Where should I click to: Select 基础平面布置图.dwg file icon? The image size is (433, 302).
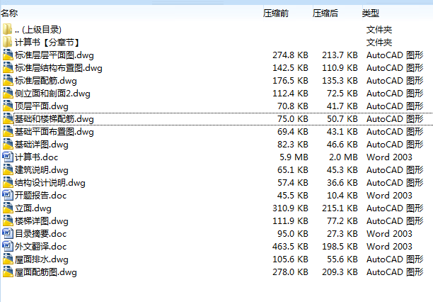[8, 131]
